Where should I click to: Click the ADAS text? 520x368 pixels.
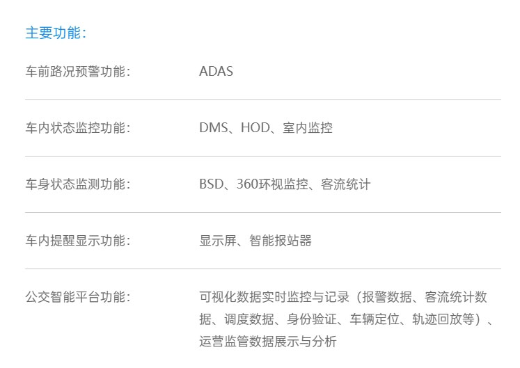click(x=216, y=72)
